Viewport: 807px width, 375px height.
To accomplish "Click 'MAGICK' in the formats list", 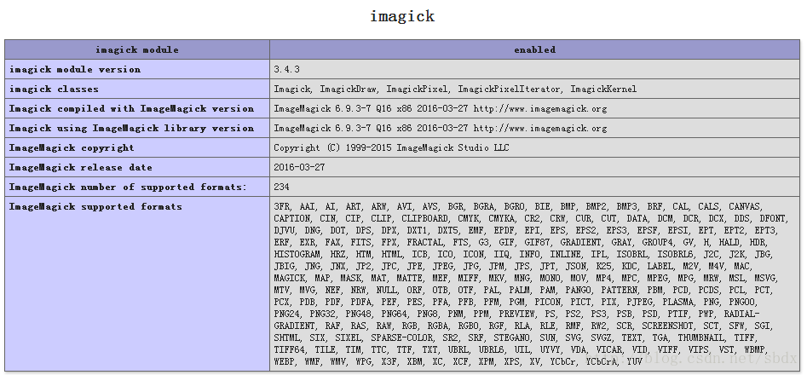I will pos(289,278).
